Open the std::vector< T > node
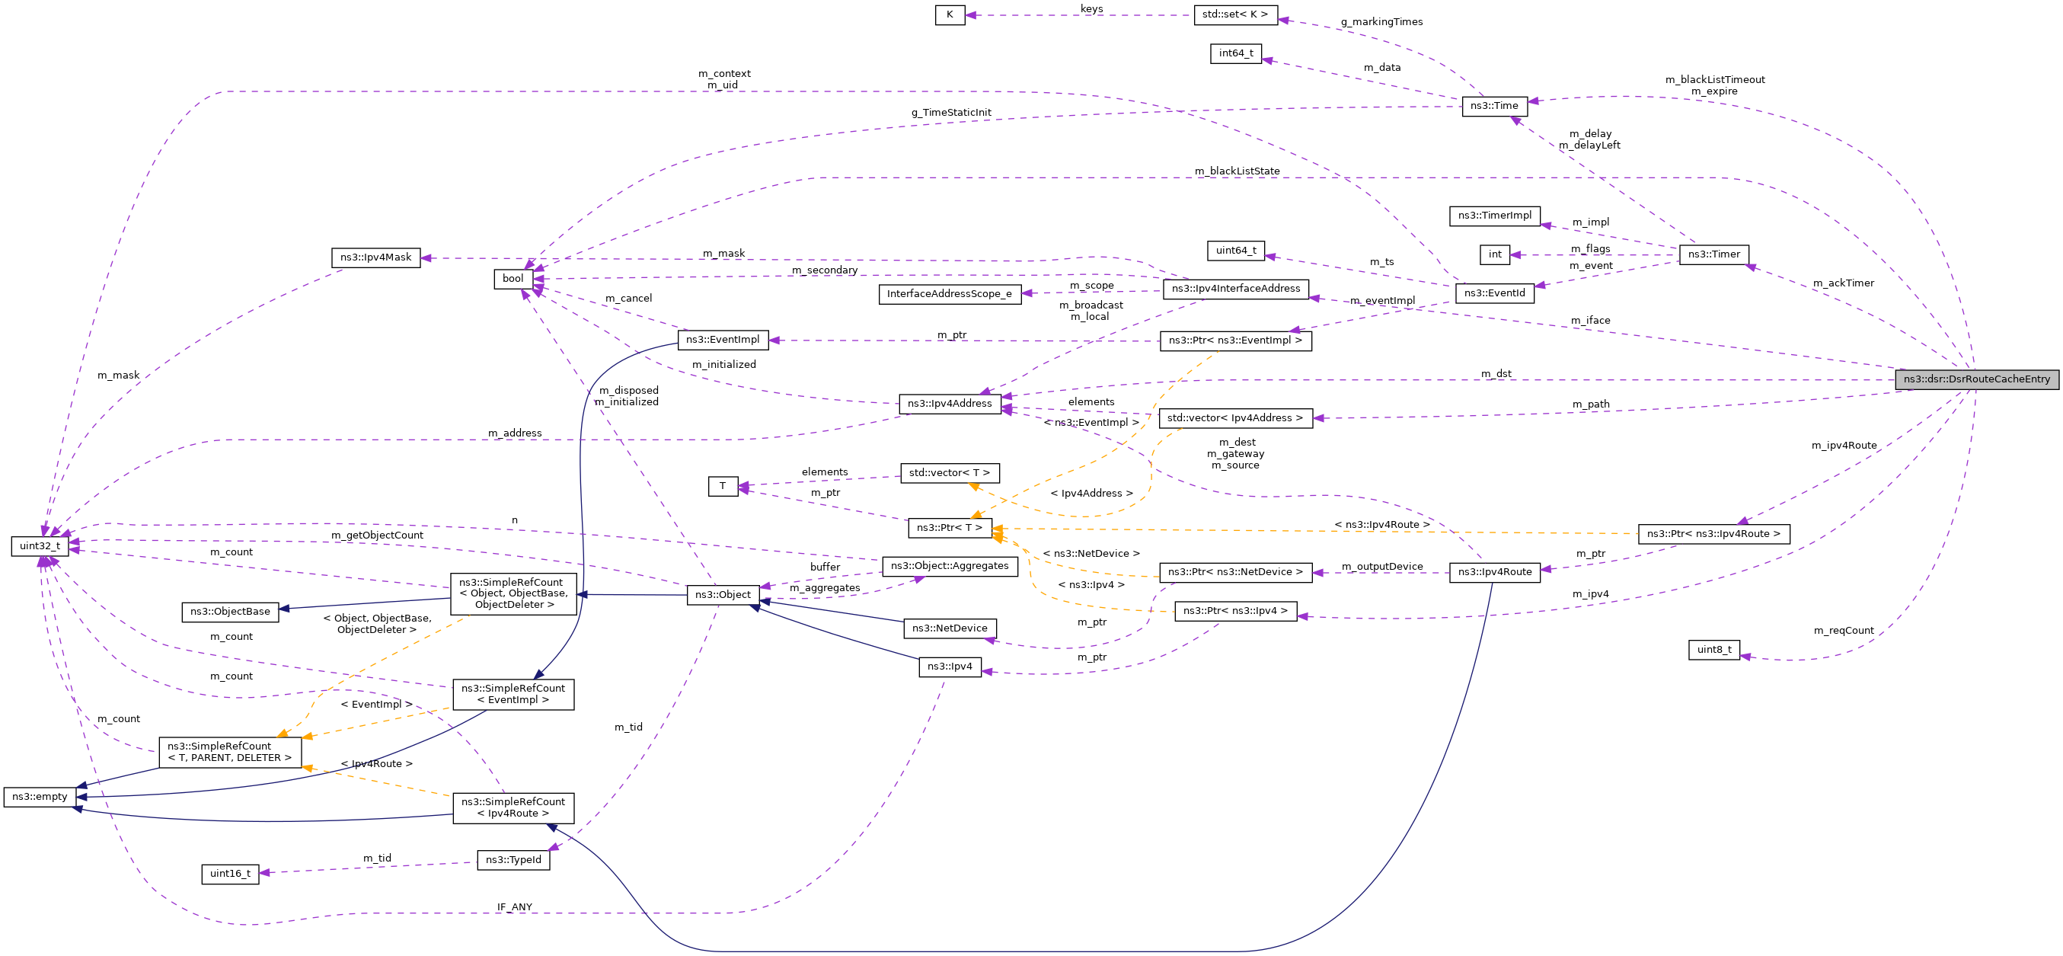Image resolution: width=2063 pixels, height=956 pixels. (950, 474)
